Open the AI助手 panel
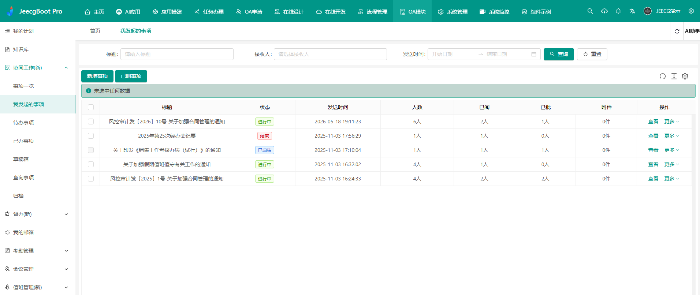 coord(692,31)
